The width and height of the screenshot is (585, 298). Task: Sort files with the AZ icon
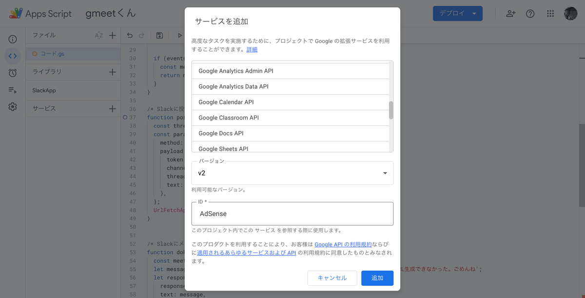99,36
